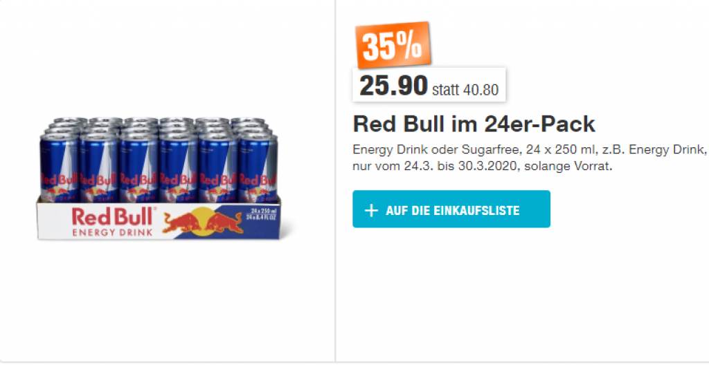
Task: Click the silver can tops in the back row
Action: pos(159,120)
